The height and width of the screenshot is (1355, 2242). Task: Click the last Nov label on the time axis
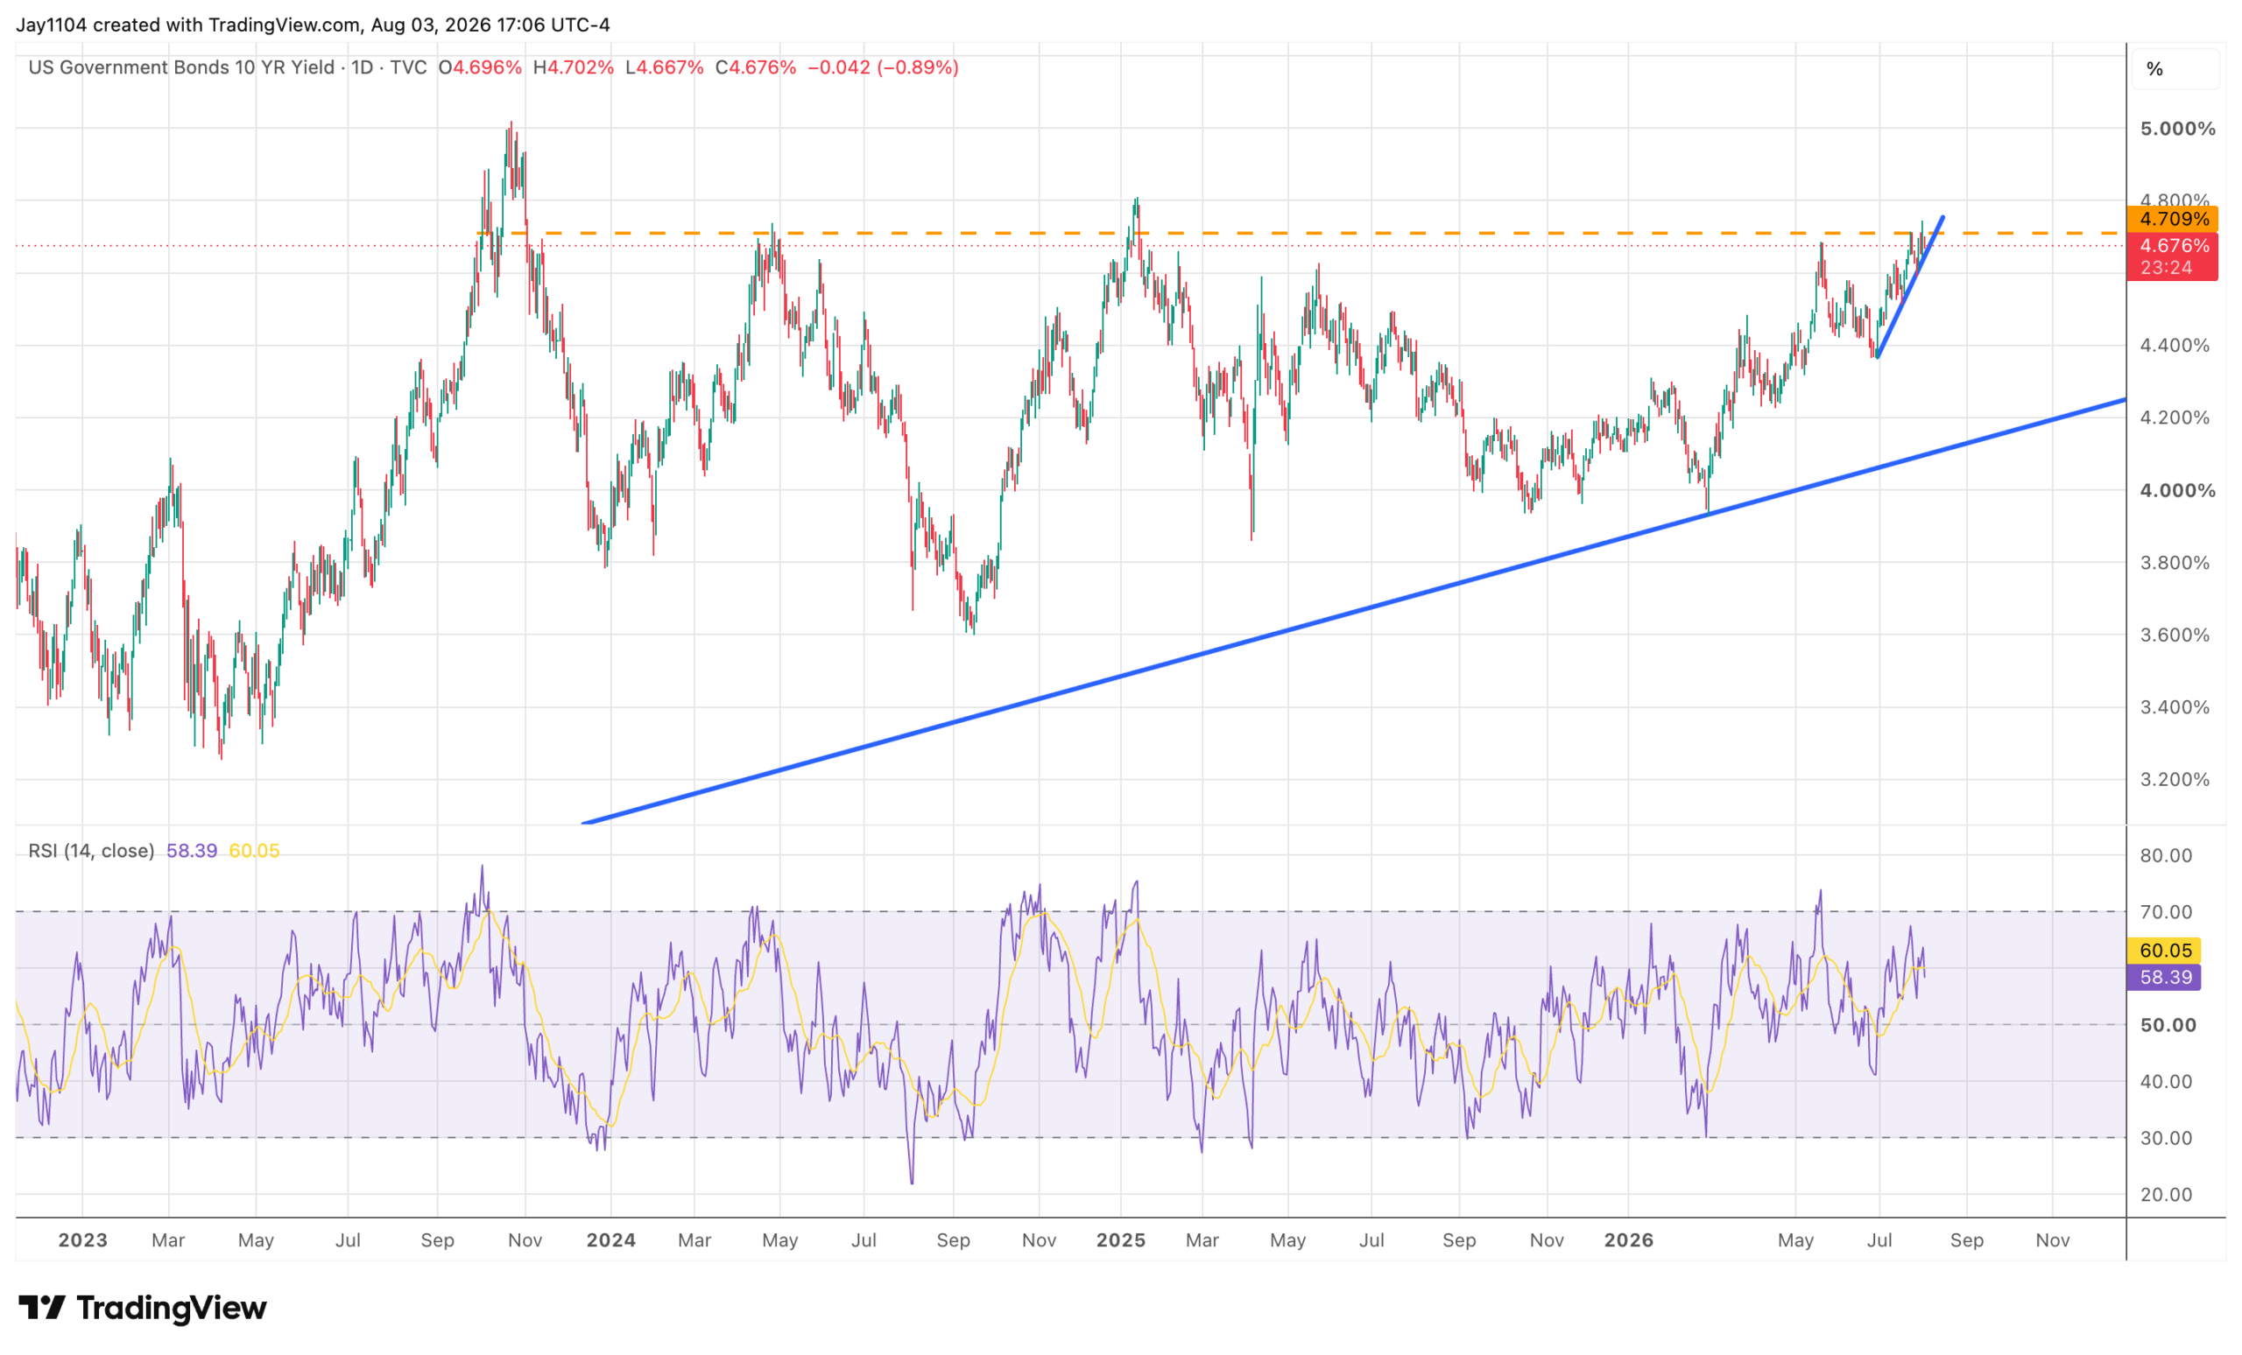coord(2053,1240)
